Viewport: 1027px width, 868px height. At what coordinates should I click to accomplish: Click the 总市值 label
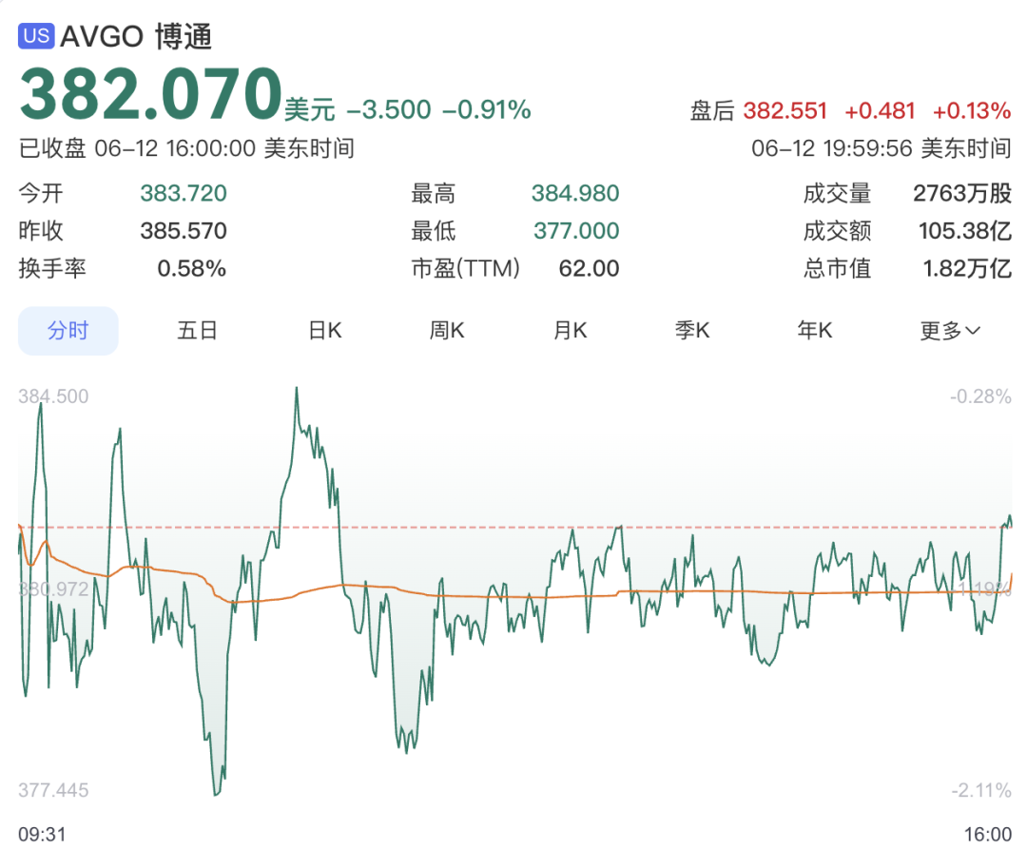click(x=837, y=268)
